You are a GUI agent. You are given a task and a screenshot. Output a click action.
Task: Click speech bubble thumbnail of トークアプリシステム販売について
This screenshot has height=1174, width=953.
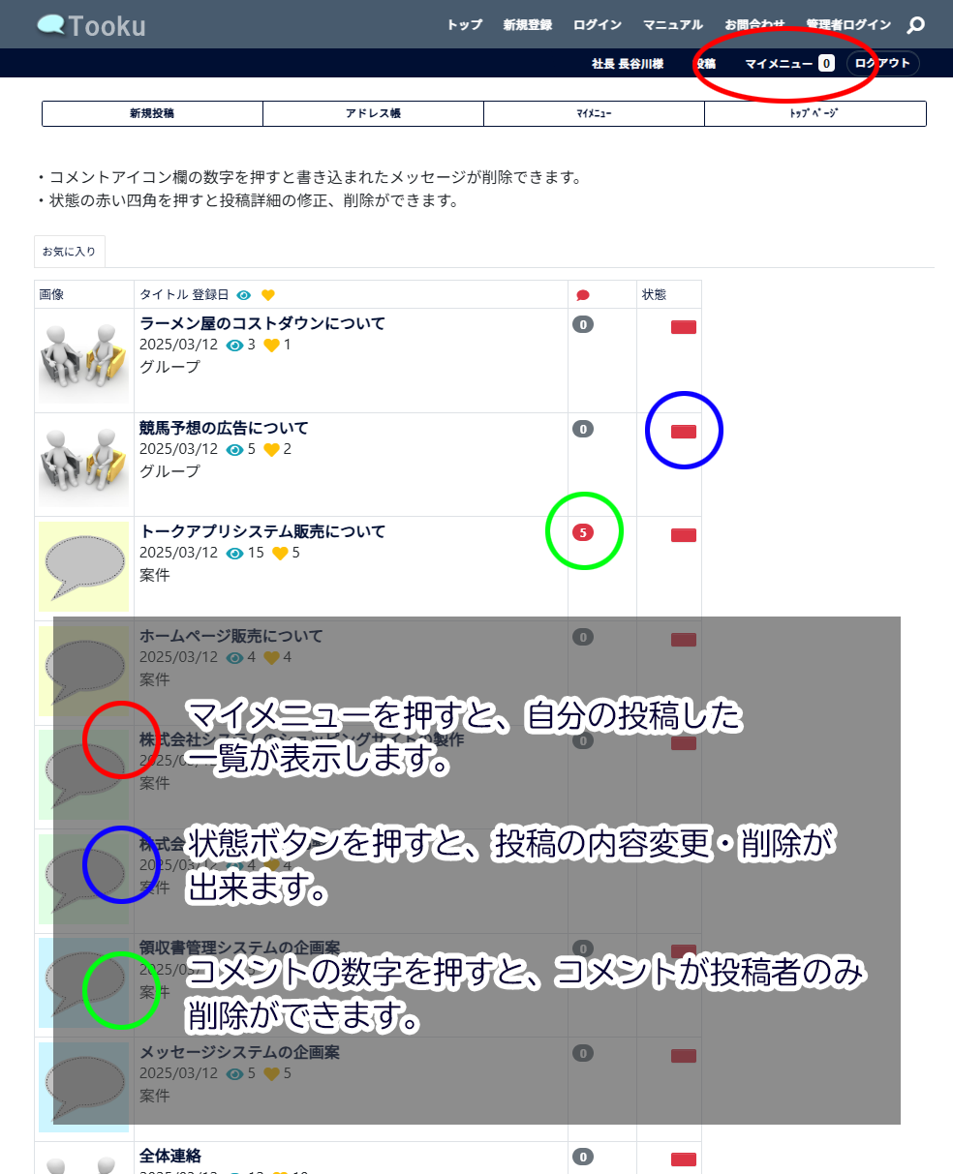[83, 566]
